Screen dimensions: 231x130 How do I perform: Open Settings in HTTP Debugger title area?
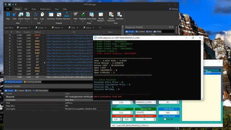pos(174,9)
